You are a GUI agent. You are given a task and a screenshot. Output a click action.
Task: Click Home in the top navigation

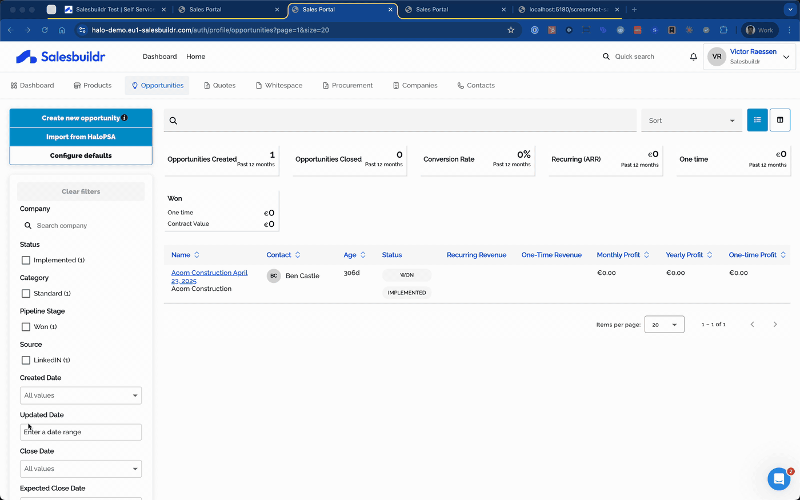(x=195, y=57)
